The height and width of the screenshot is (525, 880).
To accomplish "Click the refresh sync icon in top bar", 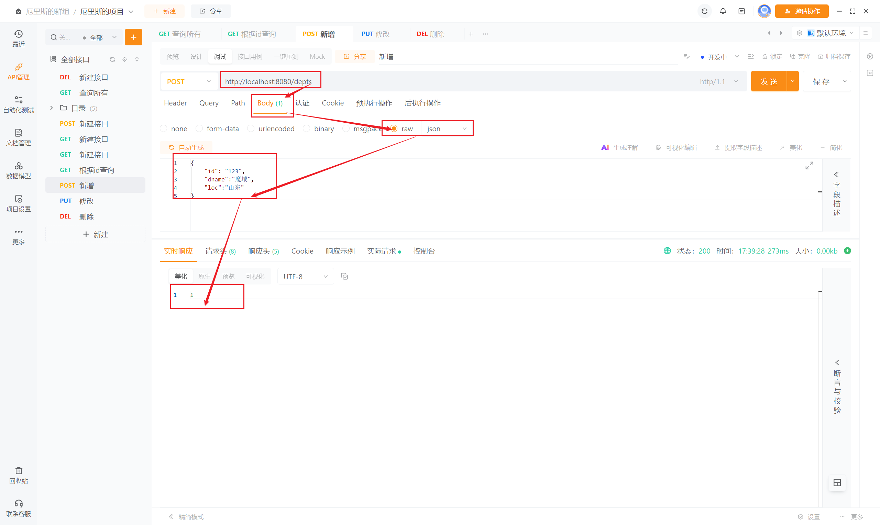I will click(704, 11).
